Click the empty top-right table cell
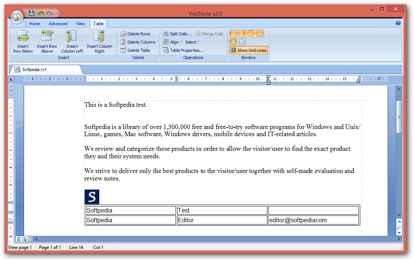This screenshot has width=414, height=261. click(313, 211)
